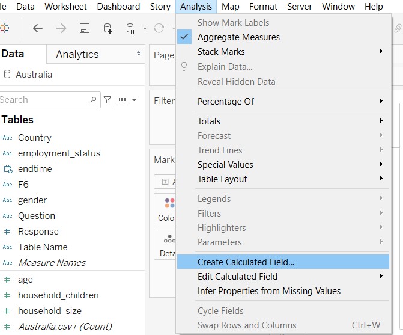The width and height of the screenshot is (403, 335).
Task: Select the F6 field
Action: pyautogui.click(x=23, y=185)
